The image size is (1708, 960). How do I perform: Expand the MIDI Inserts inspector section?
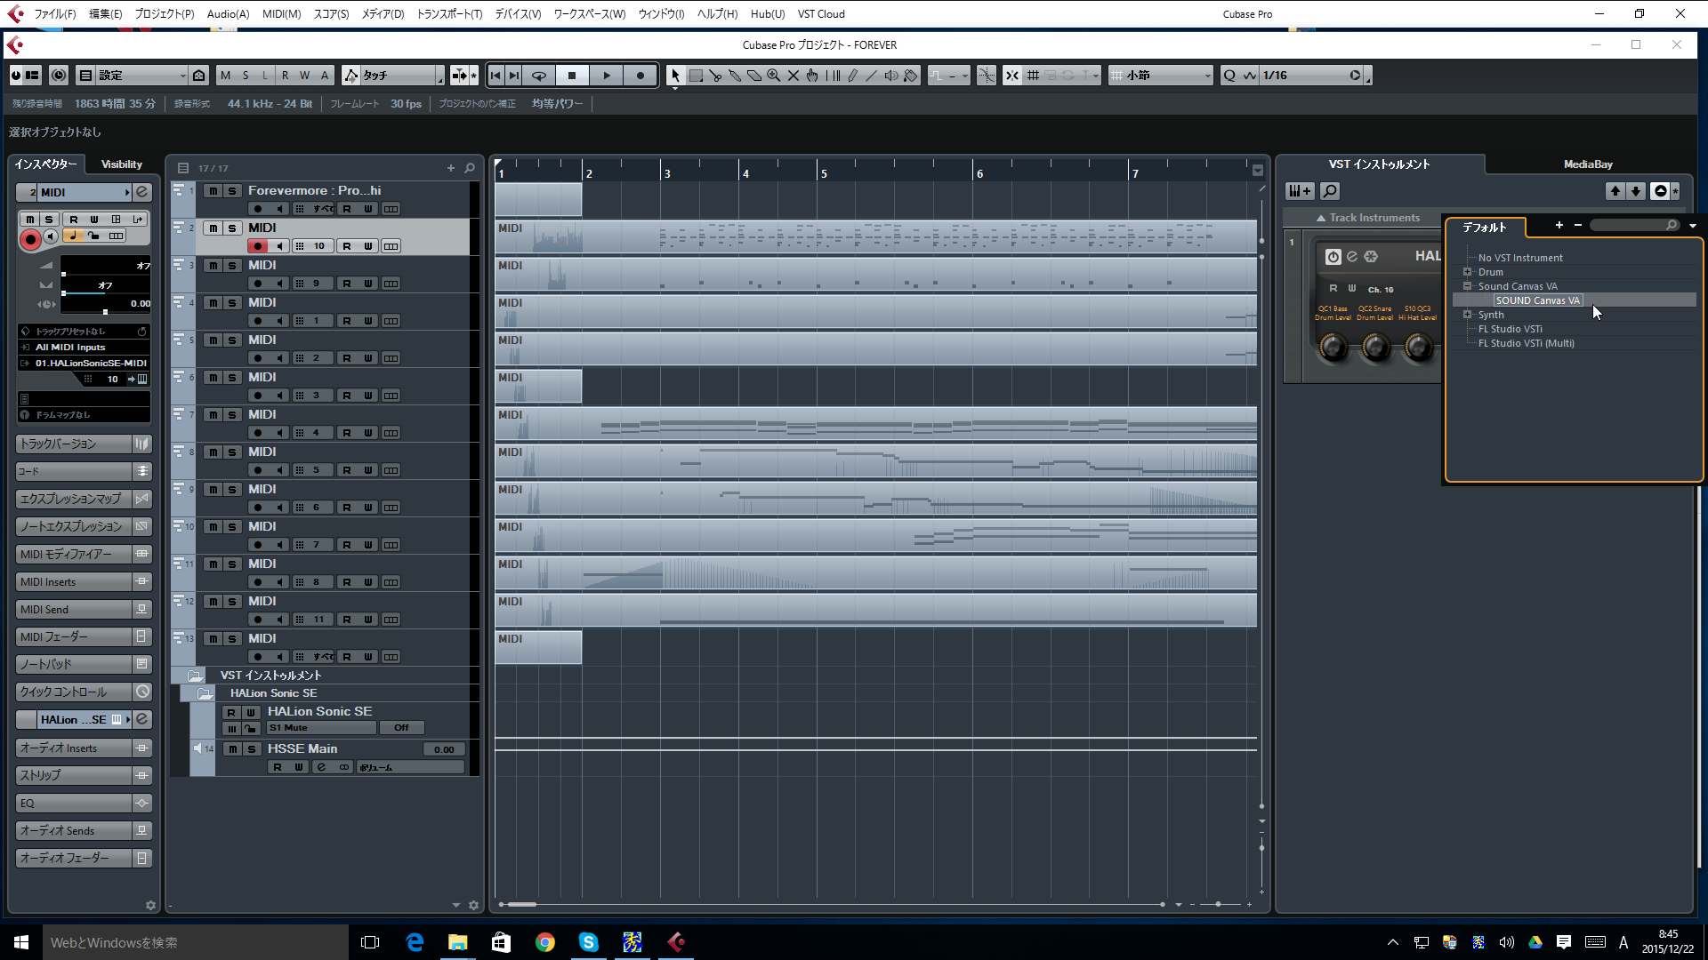[x=84, y=582]
